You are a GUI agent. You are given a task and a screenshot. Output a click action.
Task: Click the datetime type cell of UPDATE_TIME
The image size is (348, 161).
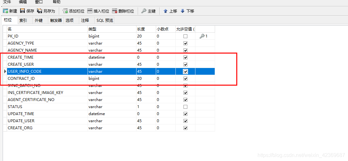(112, 114)
